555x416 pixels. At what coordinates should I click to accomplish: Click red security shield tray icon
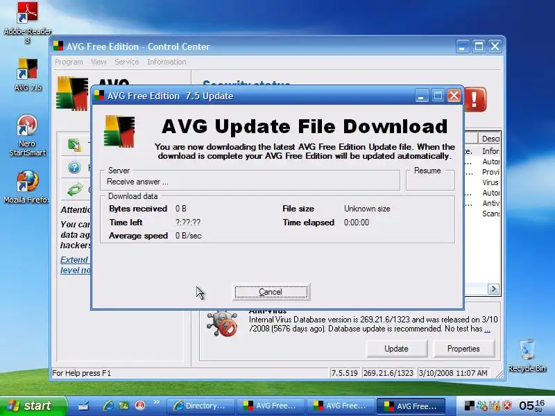coord(507,406)
